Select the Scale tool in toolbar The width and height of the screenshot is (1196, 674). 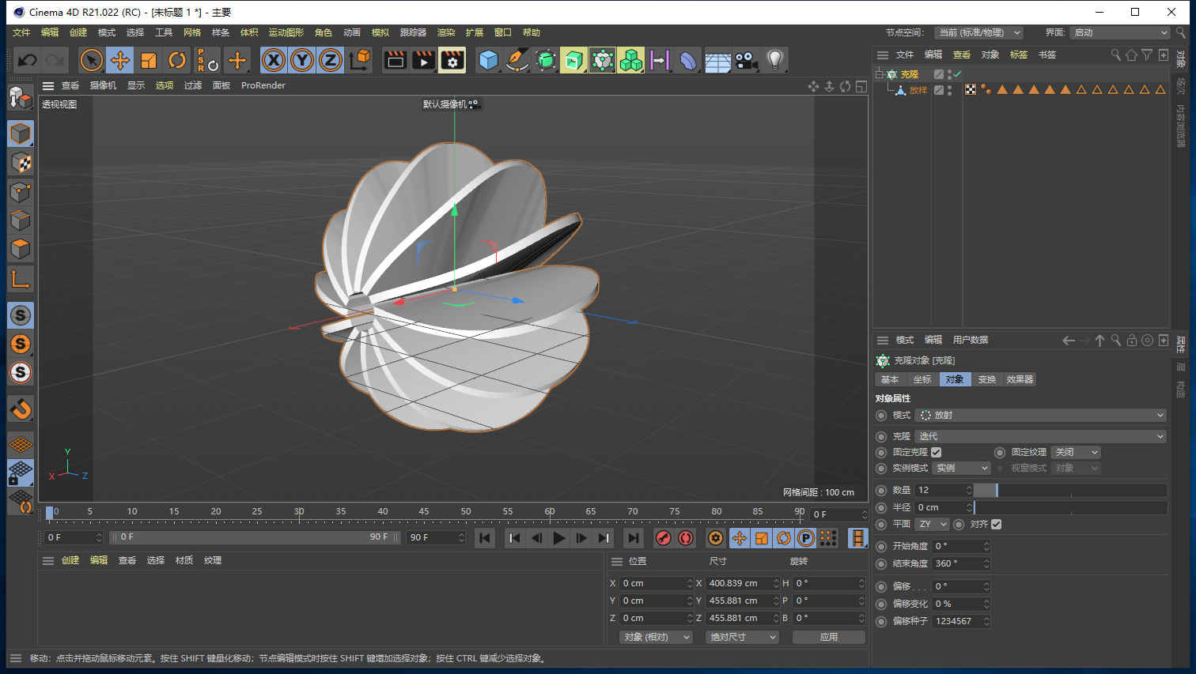pyautogui.click(x=149, y=60)
